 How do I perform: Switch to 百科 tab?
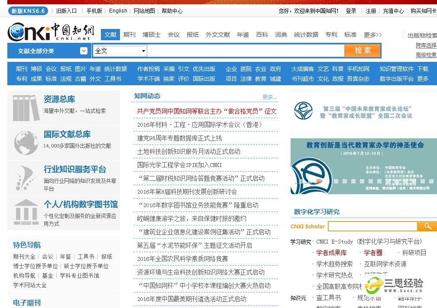click(x=262, y=35)
